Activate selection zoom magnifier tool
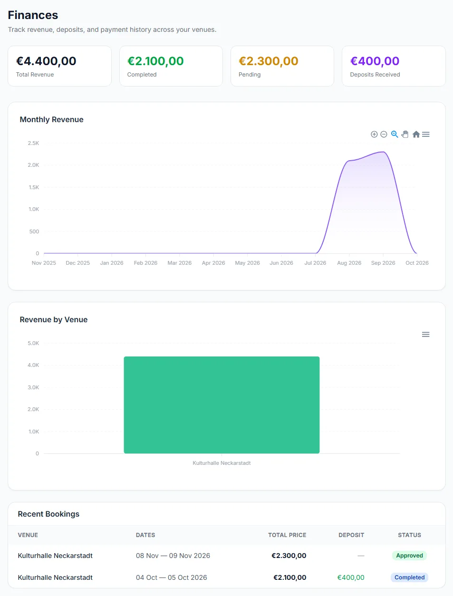 click(395, 135)
